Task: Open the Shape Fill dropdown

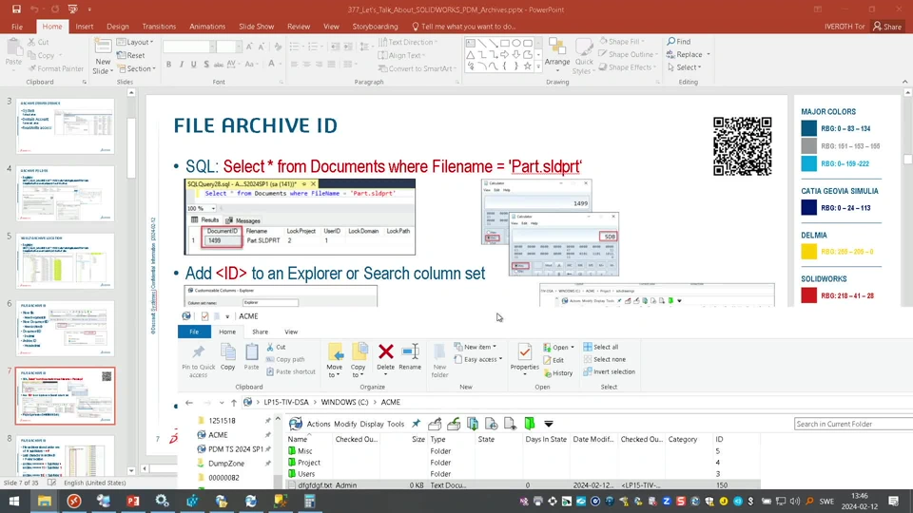Action: (622, 41)
